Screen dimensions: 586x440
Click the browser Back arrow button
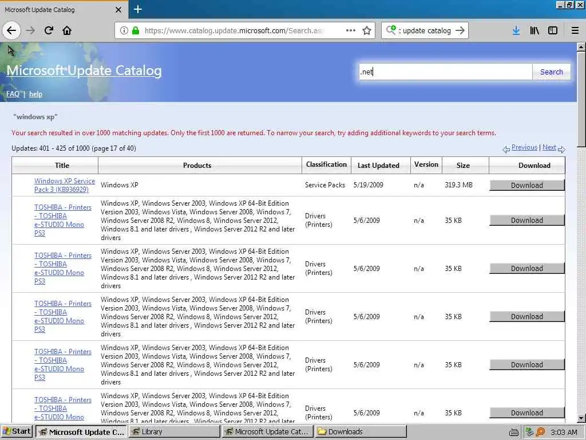tap(11, 30)
